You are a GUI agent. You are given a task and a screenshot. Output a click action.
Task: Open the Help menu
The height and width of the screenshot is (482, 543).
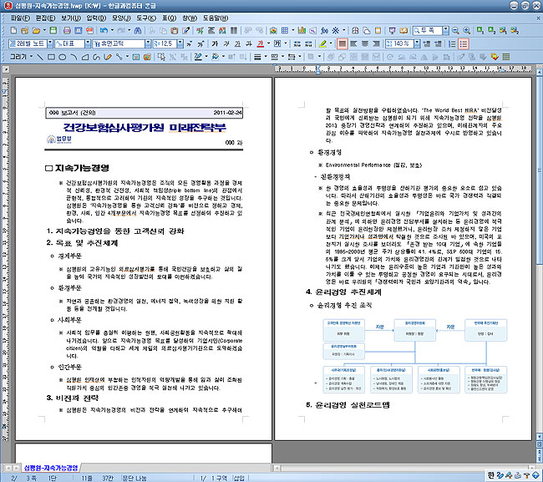(x=216, y=18)
